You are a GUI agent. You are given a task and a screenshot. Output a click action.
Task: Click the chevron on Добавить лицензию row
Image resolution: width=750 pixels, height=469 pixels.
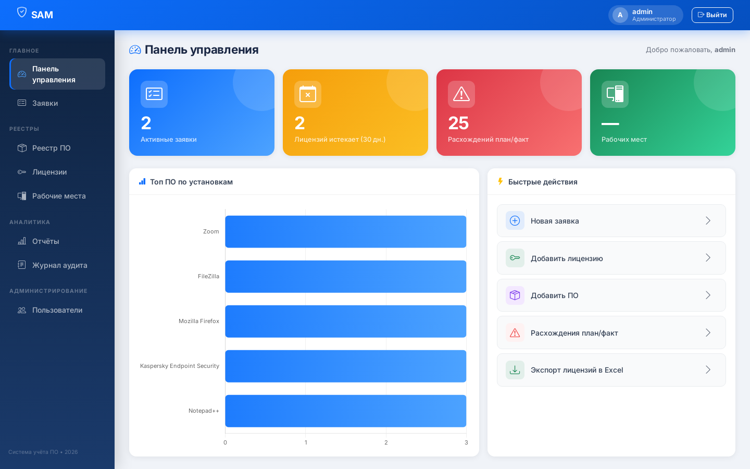click(x=708, y=258)
